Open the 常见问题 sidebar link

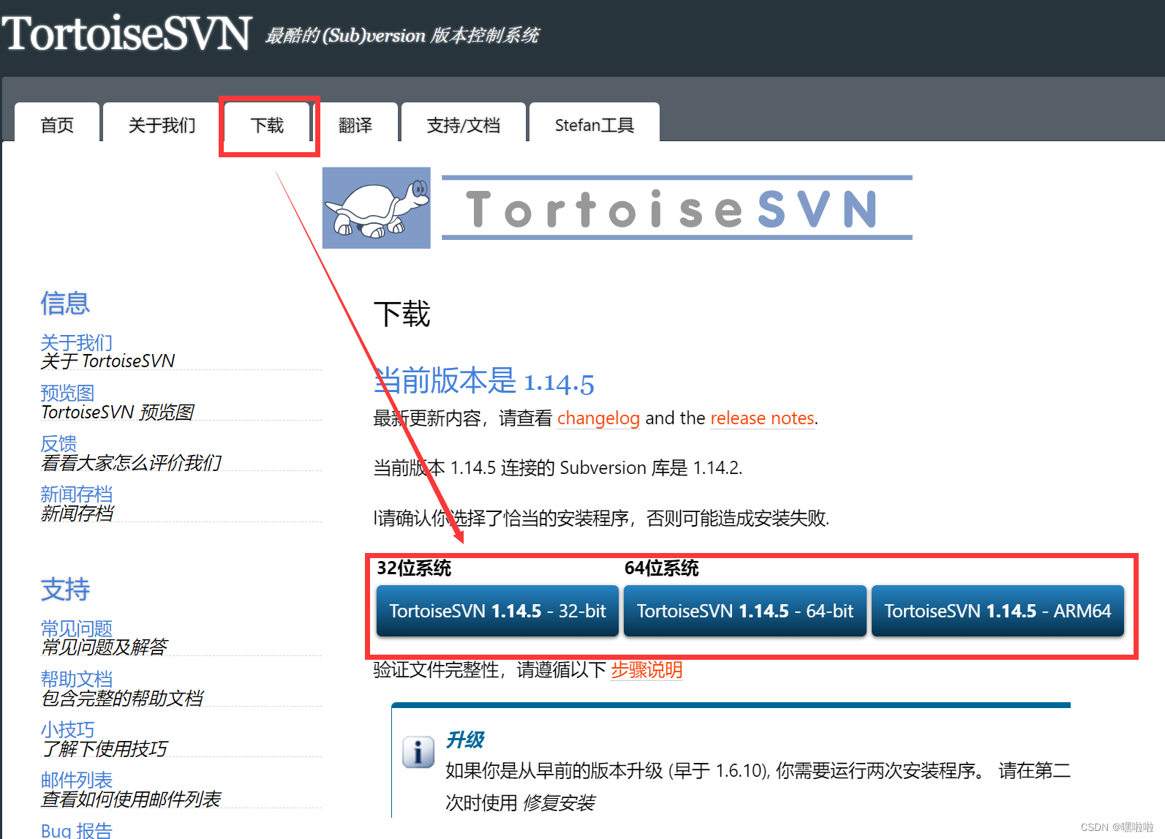(77, 628)
